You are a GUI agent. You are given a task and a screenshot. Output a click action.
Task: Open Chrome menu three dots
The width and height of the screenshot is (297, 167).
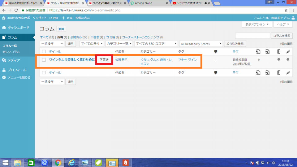coord(293,10)
